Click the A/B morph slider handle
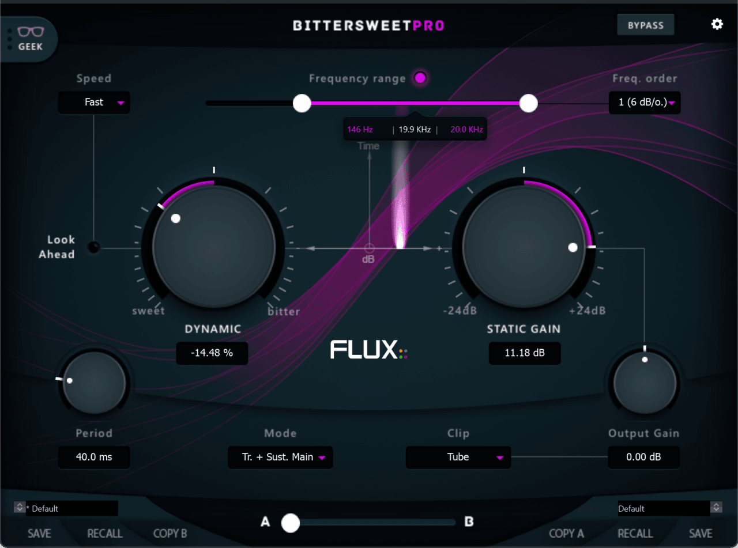Viewport: 738px width, 548px height. [x=291, y=523]
